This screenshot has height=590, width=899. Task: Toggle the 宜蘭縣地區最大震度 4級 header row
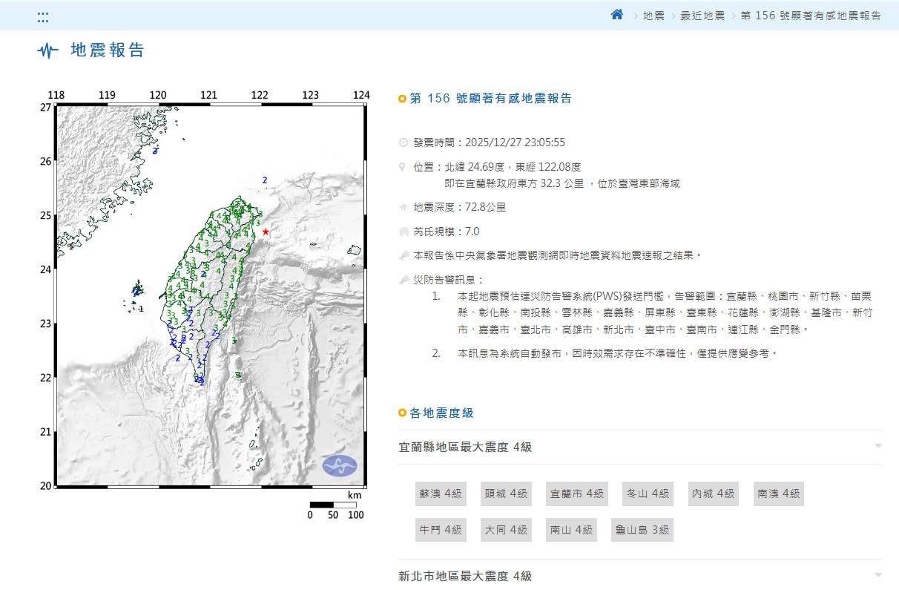tap(639, 447)
